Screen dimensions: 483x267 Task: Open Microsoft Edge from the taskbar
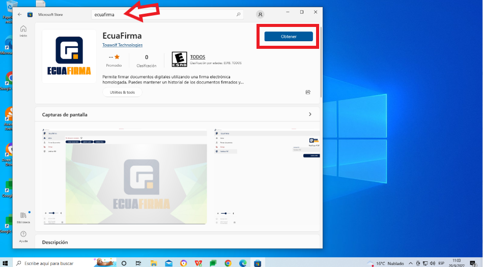click(x=243, y=263)
